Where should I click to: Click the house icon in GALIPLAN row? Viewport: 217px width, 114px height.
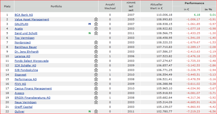pyautogui.click(x=96, y=24)
